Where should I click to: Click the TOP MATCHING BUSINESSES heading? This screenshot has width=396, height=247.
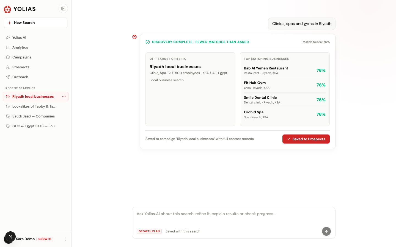pyautogui.click(x=266, y=59)
